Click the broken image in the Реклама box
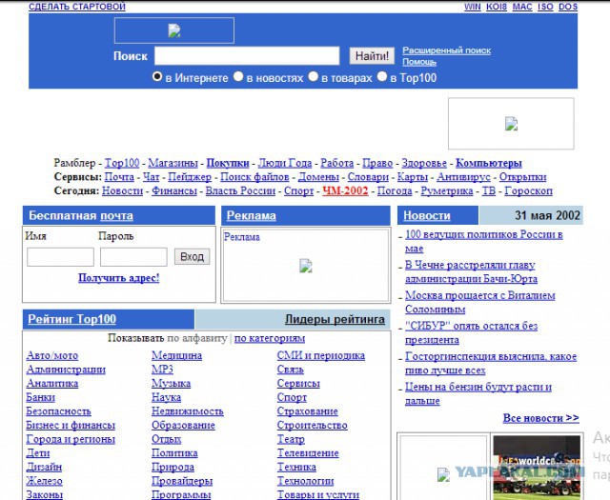 [x=306, y=266]
